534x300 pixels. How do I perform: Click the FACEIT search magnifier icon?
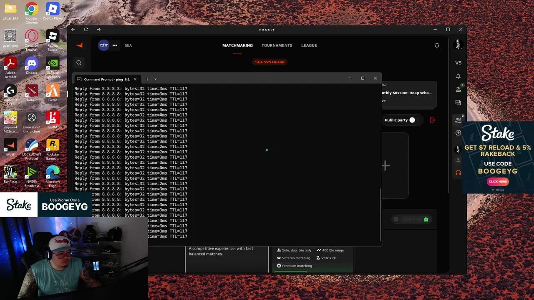(79, 62)
